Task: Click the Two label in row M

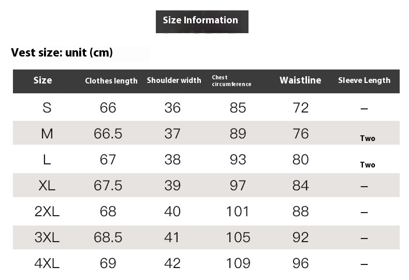Action: [368, 138]
